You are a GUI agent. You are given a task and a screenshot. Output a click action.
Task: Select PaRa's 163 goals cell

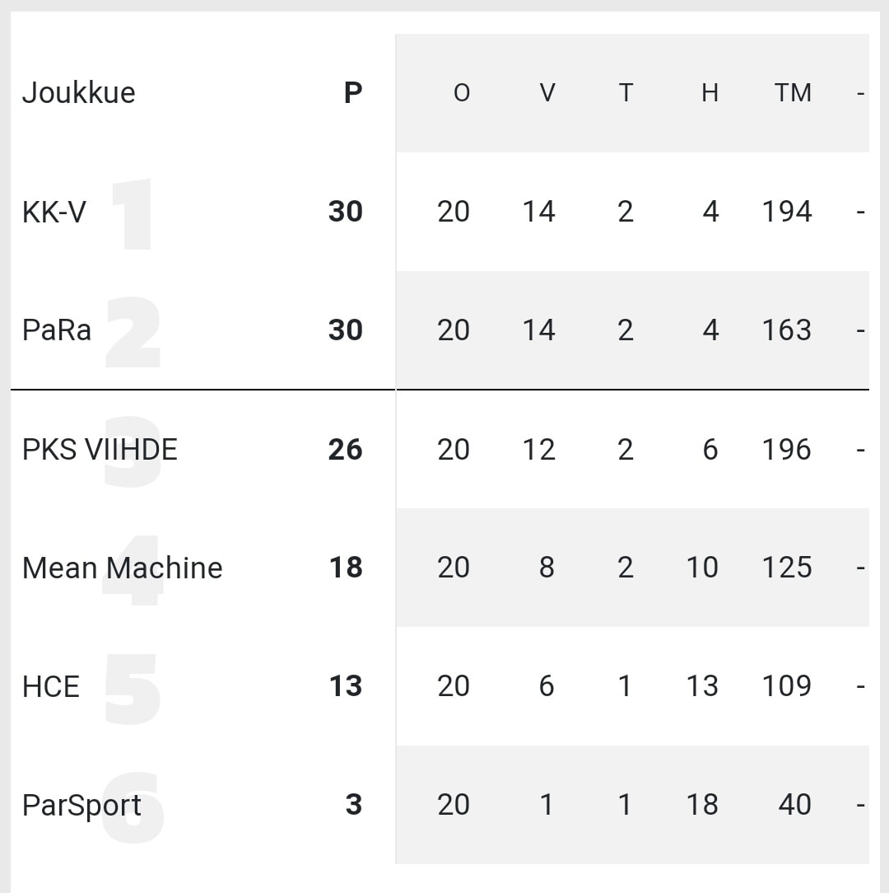tap(787, 330)
